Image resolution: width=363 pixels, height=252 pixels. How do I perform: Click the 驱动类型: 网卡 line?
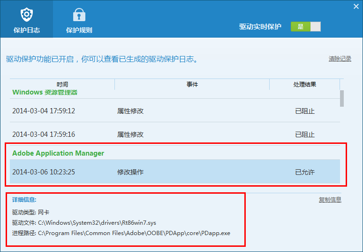[x=30, y=212]
